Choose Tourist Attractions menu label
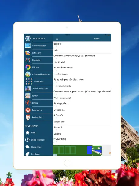Viewport: 139px width, 186px height. [x=40, y=89]
